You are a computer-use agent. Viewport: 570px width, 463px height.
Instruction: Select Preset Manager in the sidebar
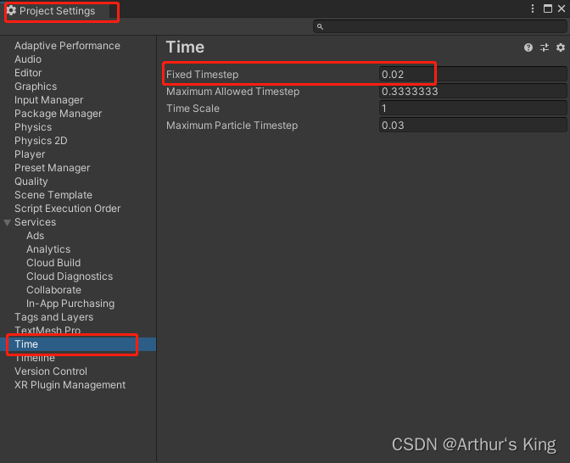click(x=52, y=168)
